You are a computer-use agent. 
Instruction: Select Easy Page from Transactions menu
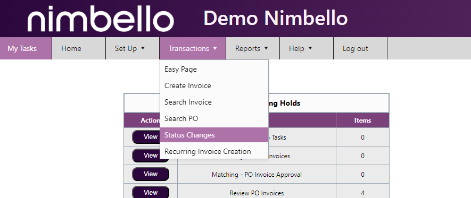click(214, 69)
